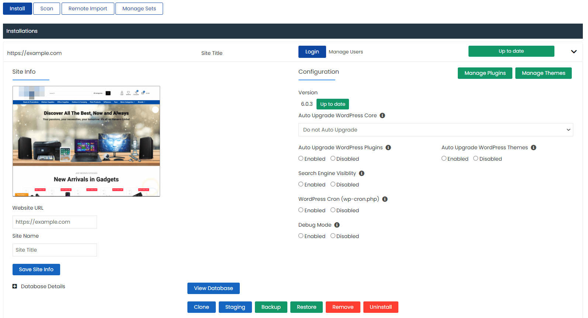The width and height of the screenshot is (588, 318).
Task: Click the Restore button
Action: pyautogui.click(x=307, y=307)
